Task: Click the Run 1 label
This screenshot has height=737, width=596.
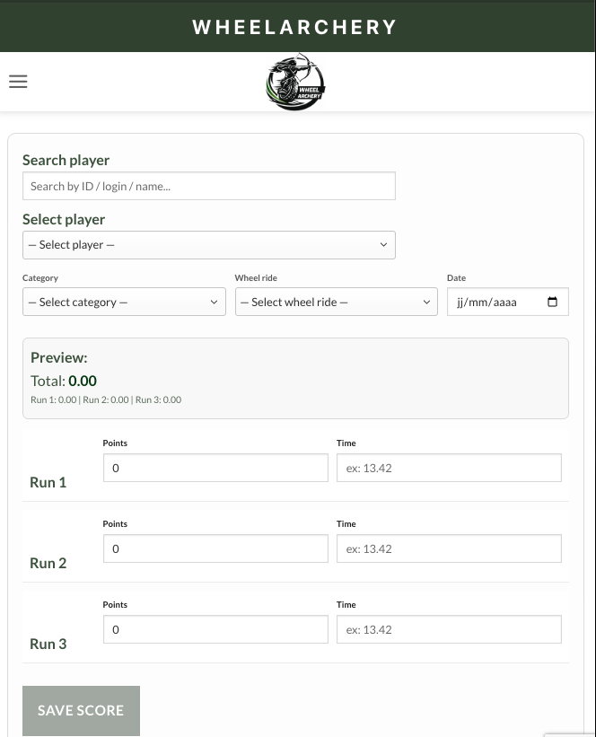Action: click(x=48, y=482)
